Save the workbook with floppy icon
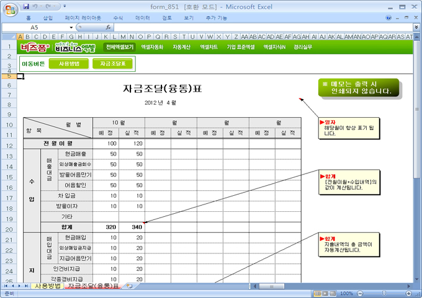This screenshot has width=422, height=298. pyautogui.click(x=26, y=6)
